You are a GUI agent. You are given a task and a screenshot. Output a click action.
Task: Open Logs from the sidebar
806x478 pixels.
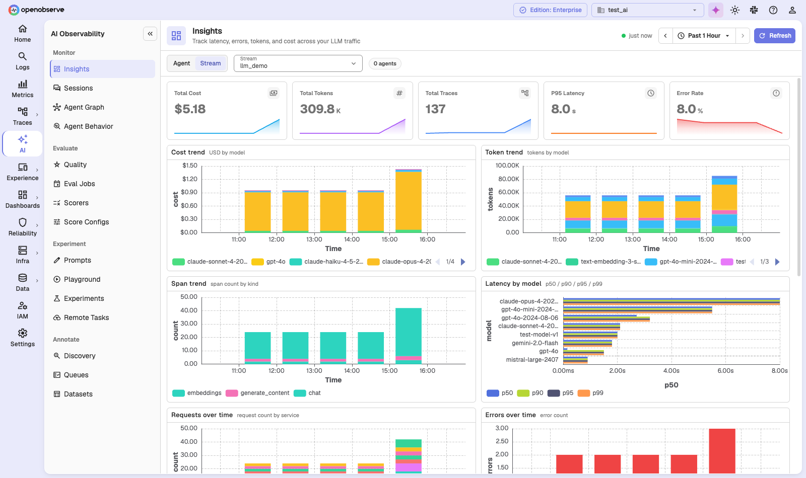click(23, 61)
